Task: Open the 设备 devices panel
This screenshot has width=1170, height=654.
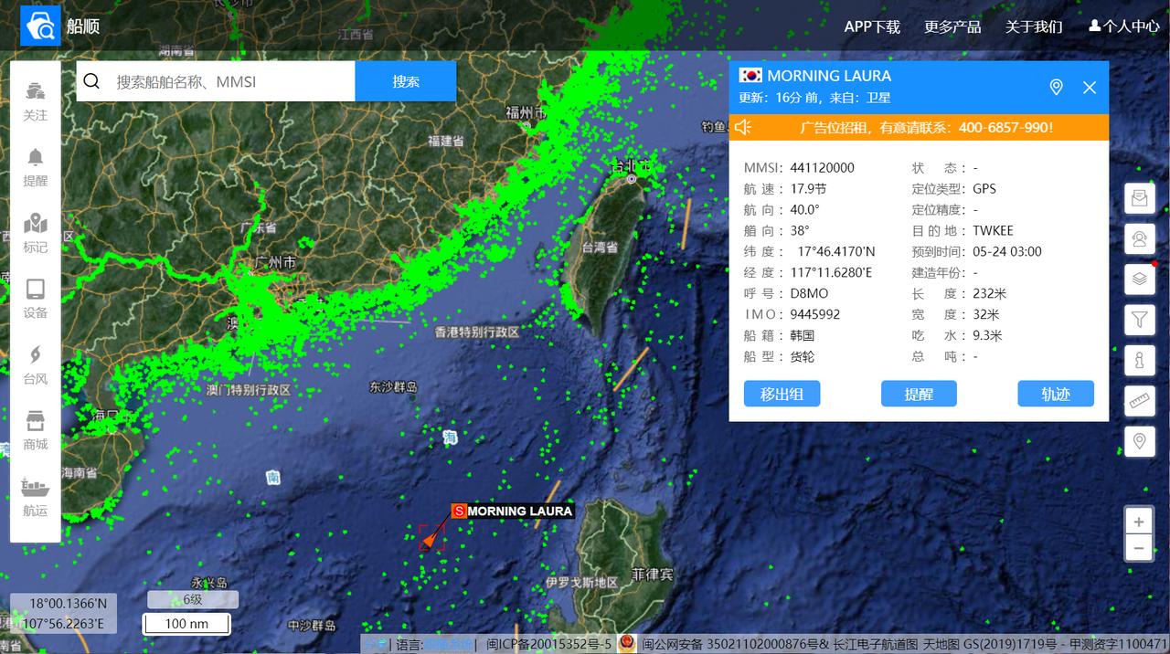Action: (36, 299)
